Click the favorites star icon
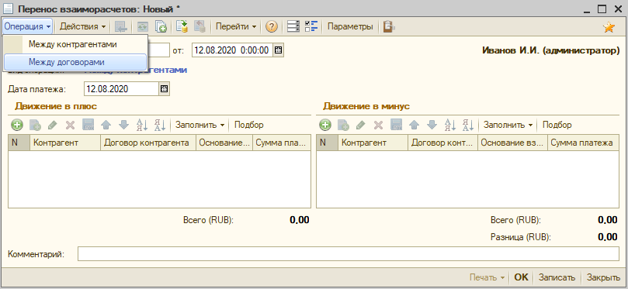The height and width of the screenshot is (289, 628). pos(609,27)
